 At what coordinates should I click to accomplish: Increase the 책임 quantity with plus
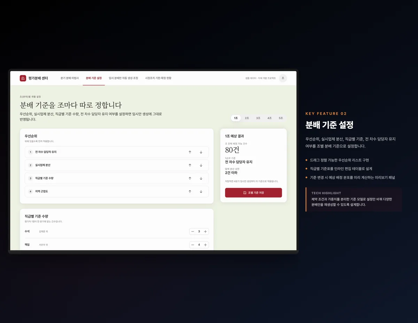tap(206, 245)
